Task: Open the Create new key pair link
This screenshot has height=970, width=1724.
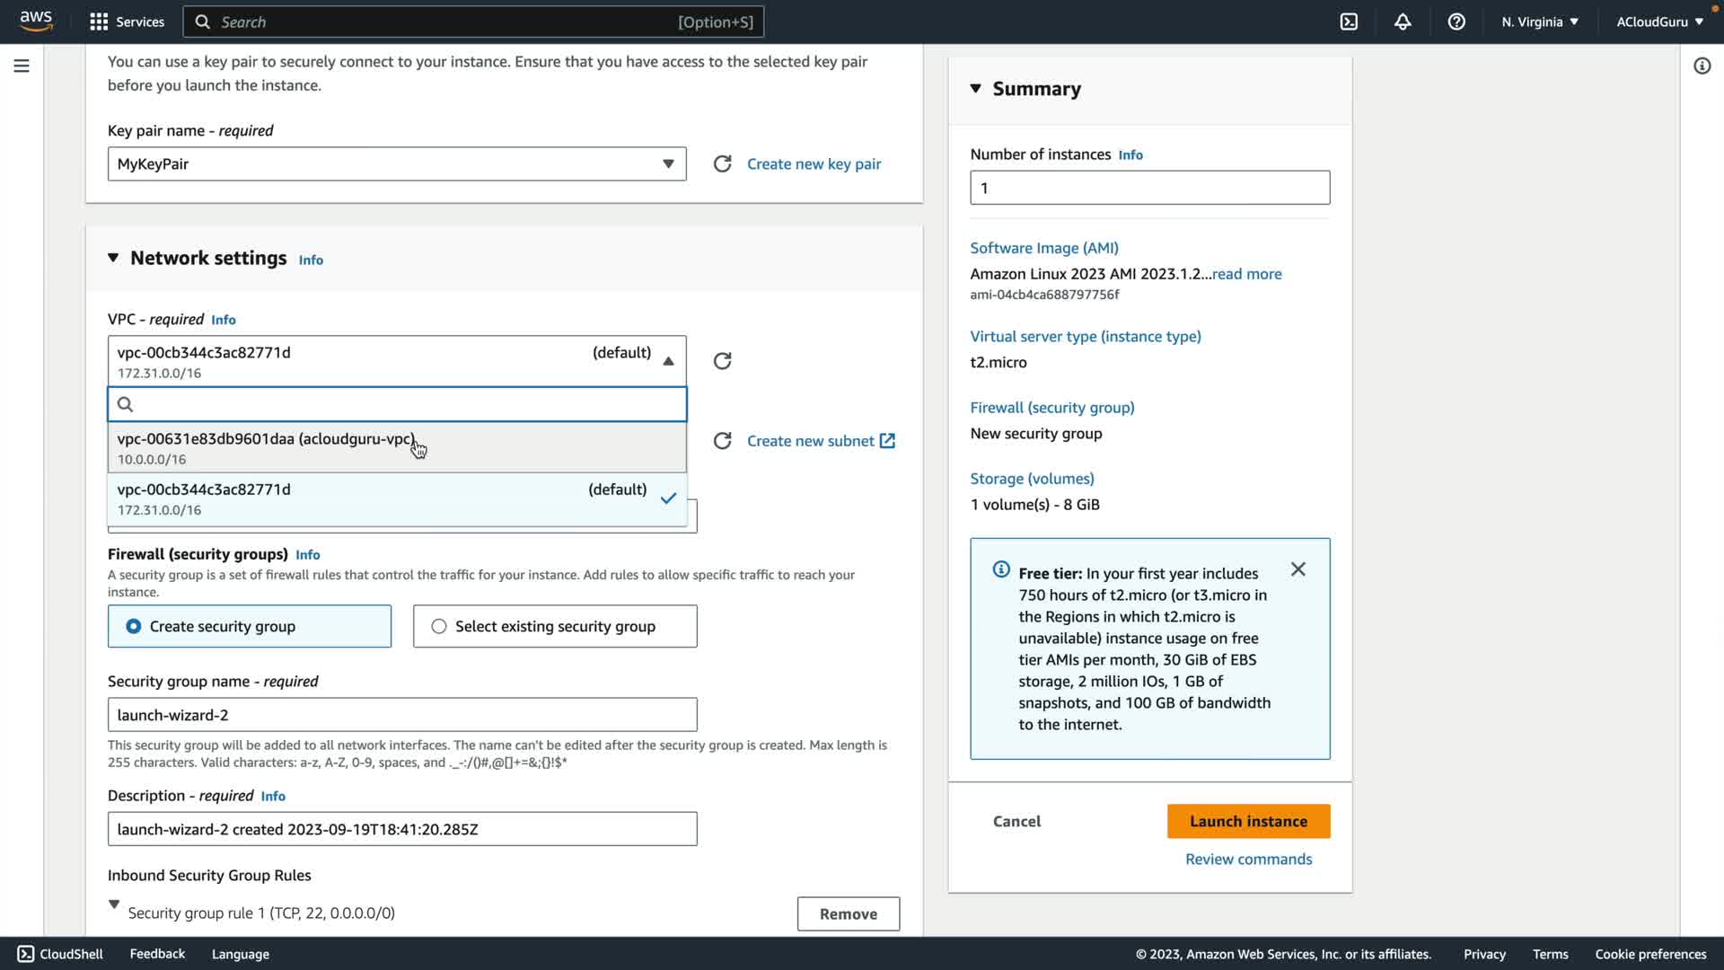Action: (x=814, y=163)
